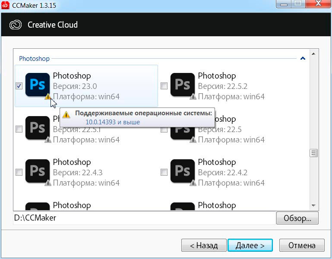The width and height of the screenshot is (332, 259).
Task: Click warning icon on Photoshop 22.5.1
Action: [48, 139]
